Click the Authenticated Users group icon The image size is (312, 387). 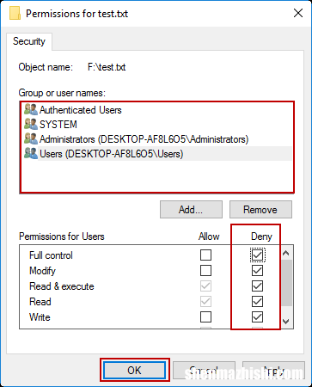coord(31,110)
